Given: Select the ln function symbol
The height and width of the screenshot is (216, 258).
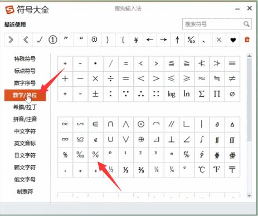Looking at the screenshot, I should point(187,94).
